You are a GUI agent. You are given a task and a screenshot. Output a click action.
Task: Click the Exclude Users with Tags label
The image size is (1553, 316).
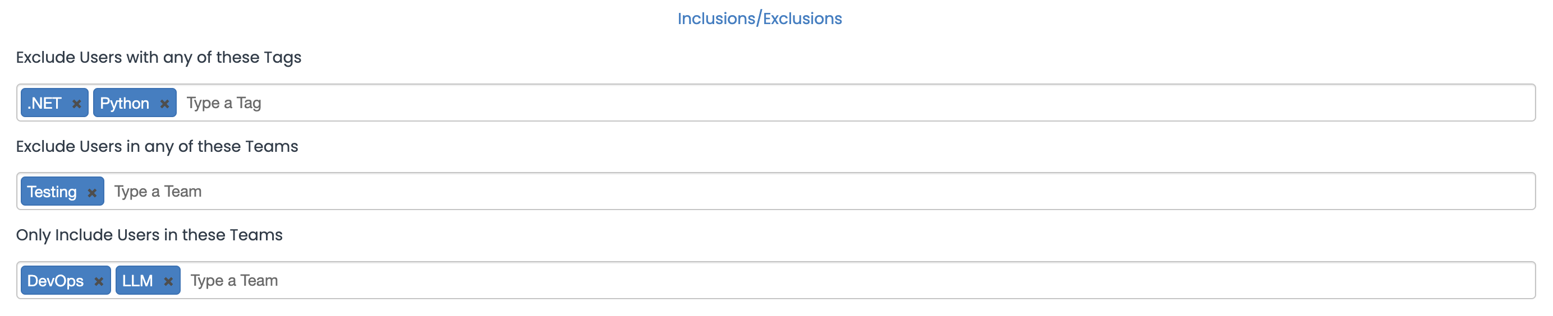(159, 57)
